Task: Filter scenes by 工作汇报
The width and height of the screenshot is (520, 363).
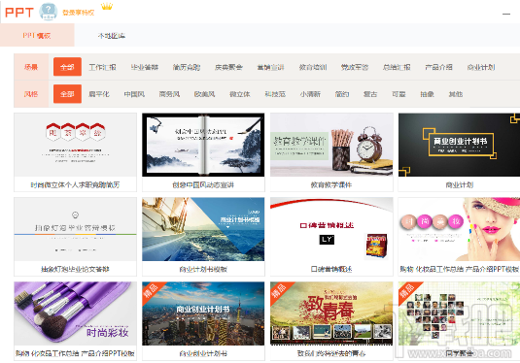Action: [x=102, y=67]
